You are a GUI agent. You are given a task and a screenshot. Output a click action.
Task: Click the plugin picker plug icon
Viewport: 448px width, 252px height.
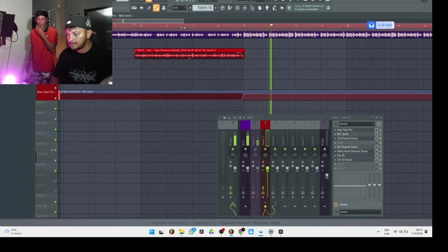[267, 8]
